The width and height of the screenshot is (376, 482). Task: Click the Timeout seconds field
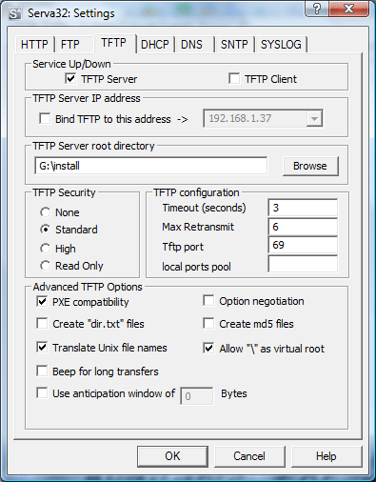click(x=303, y=208)
